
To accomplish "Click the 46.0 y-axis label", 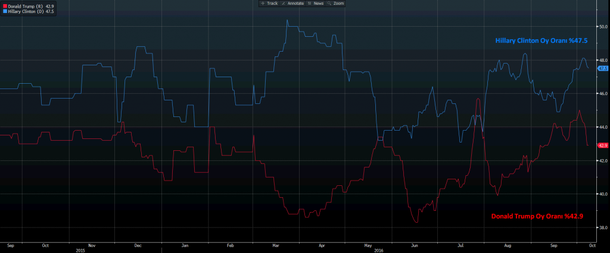I will click(x=603, y=94).
